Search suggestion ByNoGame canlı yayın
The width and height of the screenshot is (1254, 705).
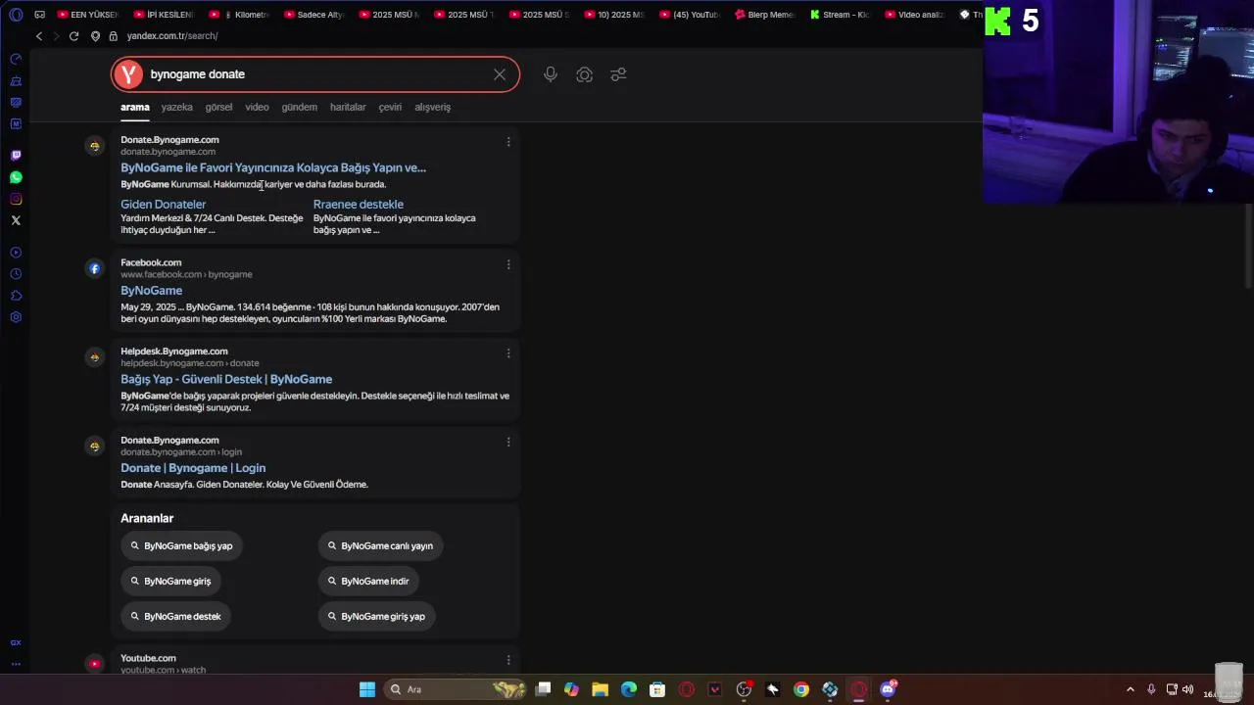pos(380,545)
